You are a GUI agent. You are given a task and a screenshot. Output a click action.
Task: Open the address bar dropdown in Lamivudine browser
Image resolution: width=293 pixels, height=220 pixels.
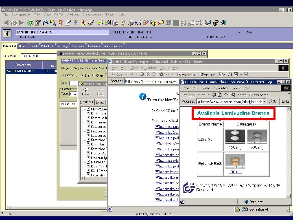tap(264, 101)
